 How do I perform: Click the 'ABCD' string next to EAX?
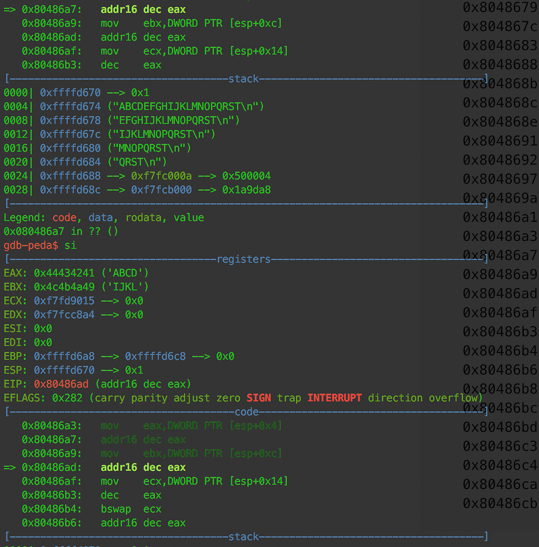pos(125,273)
